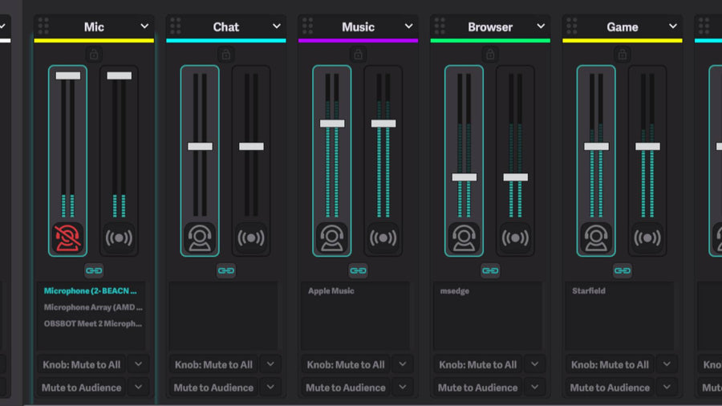The image size is (722, 406).
Task: Toggle the Music channel link icon
Action: click(359, 270)
